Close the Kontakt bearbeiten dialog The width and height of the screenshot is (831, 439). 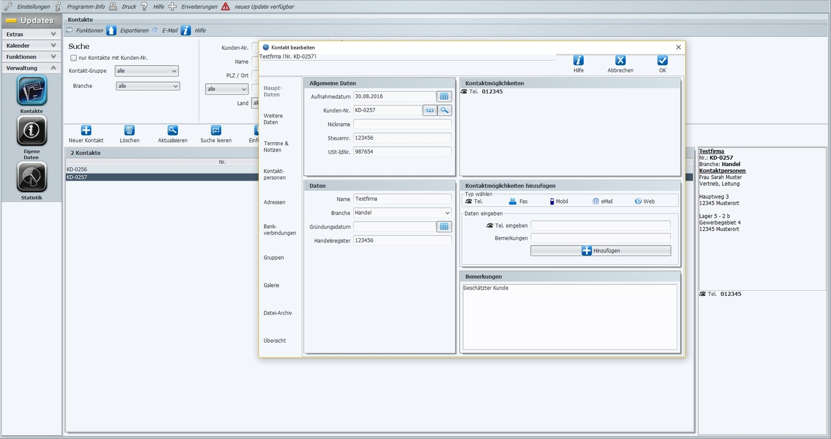678,47
